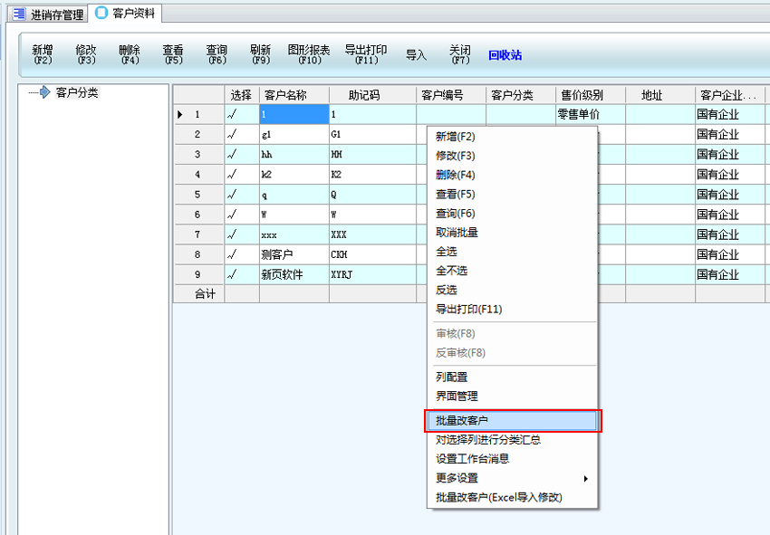
Task: Select 批量改客户 in the context menu
Action: tap(512, 421)
